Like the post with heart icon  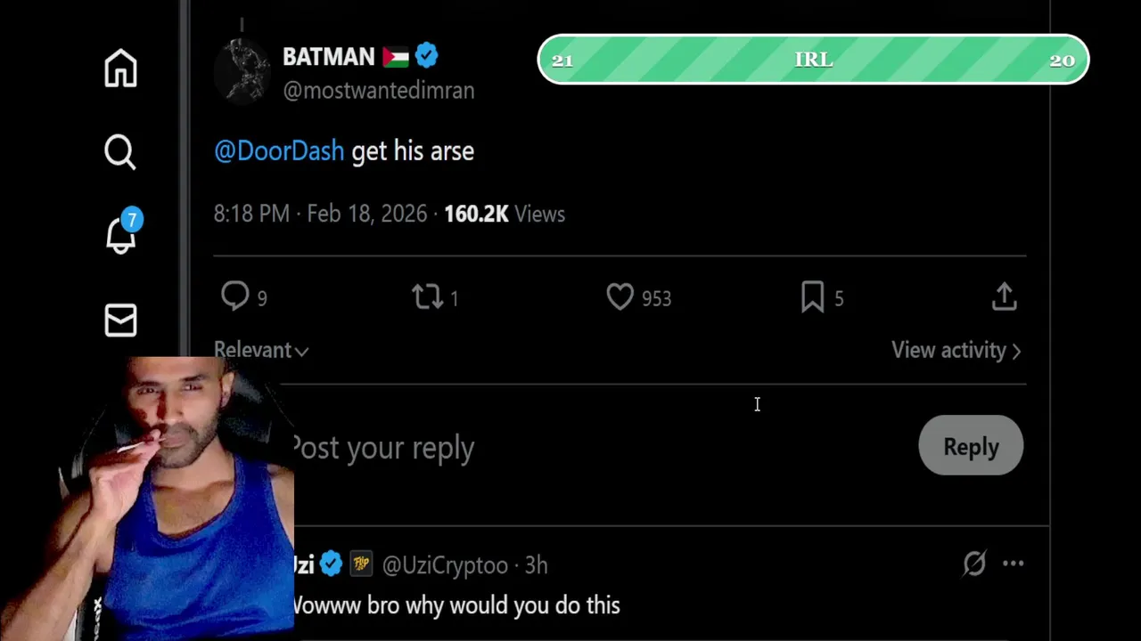[x=620, y=297]
